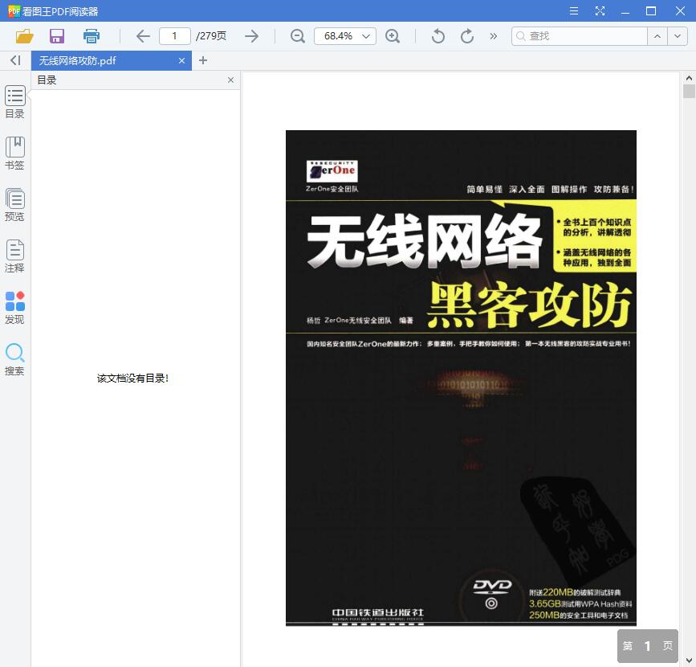Minimize the PDF reader window
This screenshot has height=667, width=696.
625,11
